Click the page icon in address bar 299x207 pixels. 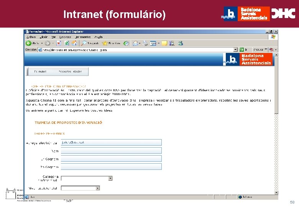click(40, 50)
